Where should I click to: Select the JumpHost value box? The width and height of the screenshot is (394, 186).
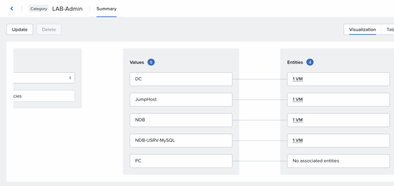[181, 100]
